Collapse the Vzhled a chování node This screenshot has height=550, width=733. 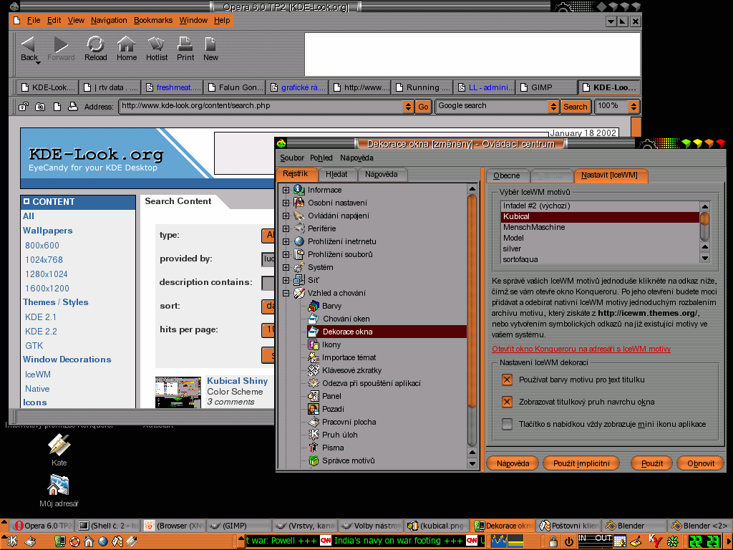tap(286, 293)
